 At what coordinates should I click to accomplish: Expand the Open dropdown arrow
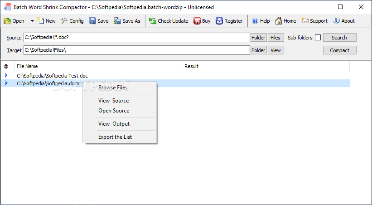pyautogui.click(x=32, y=21)
